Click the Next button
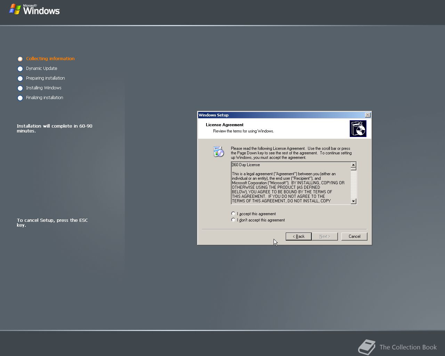Screen dimensions: 445x356 click(x=325, y=236)
